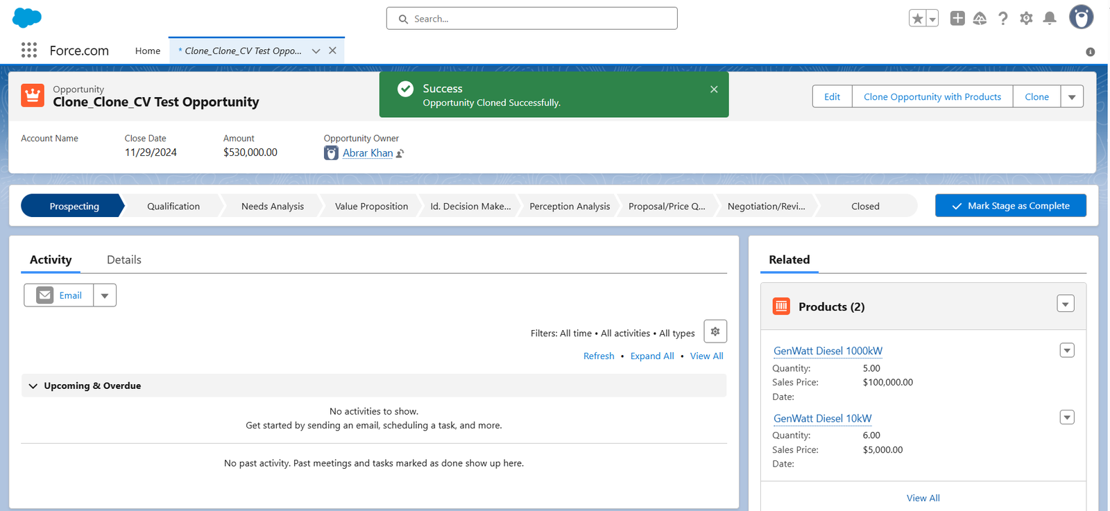Select the Closed stage in path

[865, 206]
